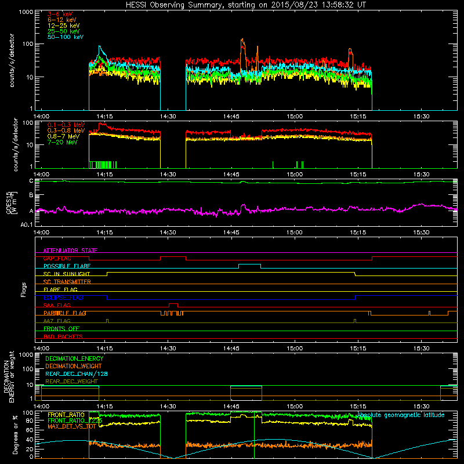This screenshot has width=464, height=464.
Task: Click the FRONT_RATIO_1225 legend entry
Action: click(x=75, y=420)
